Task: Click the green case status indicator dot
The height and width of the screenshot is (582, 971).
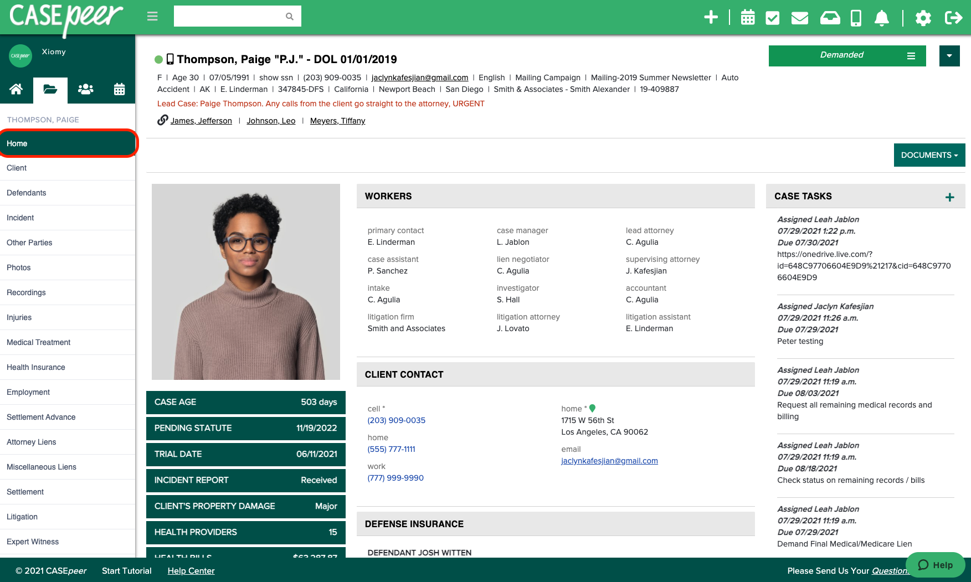Action: click(x=158, y=59)
